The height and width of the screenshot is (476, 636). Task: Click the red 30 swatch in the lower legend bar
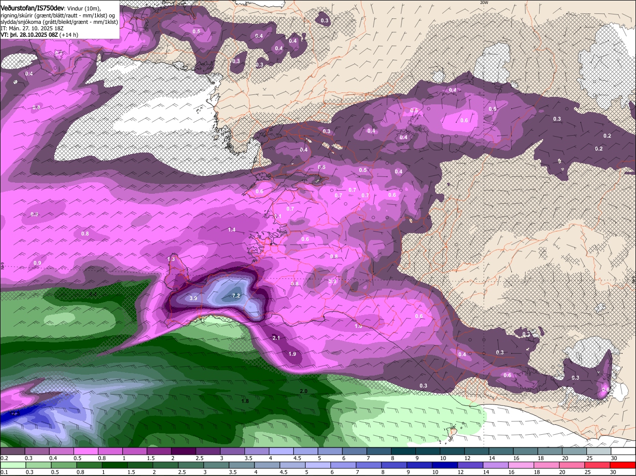tap(623, 466)
